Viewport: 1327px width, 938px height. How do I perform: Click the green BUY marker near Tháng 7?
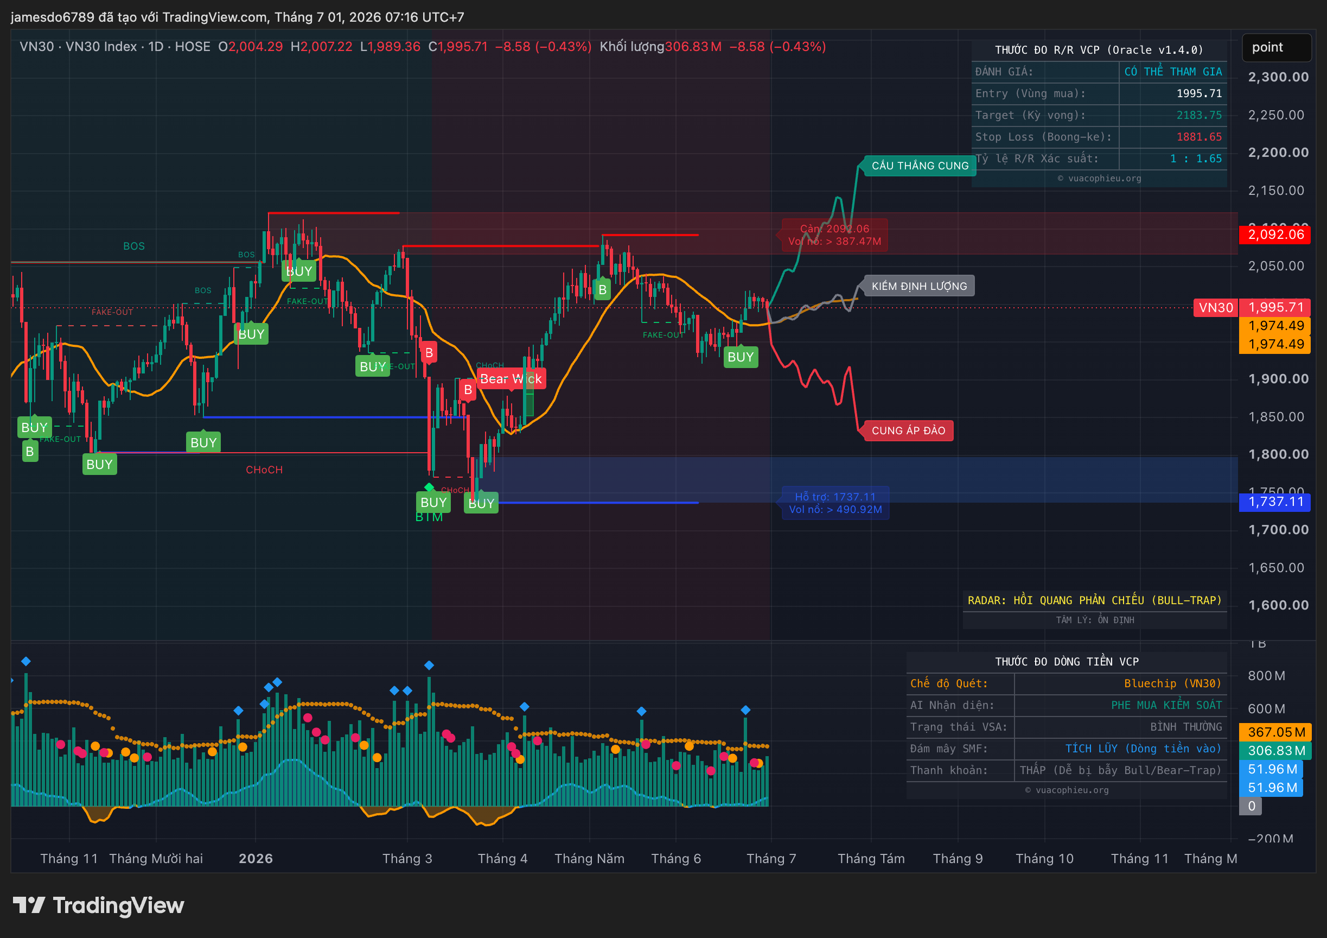point(741,357)
